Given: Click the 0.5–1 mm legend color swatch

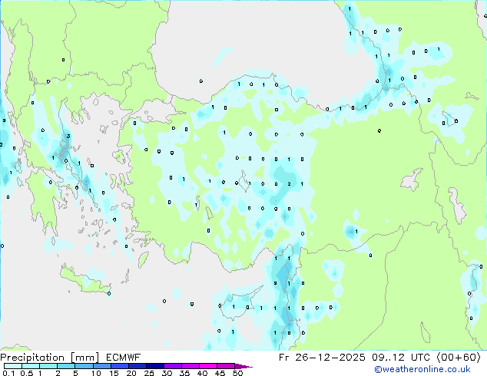Looking at the screenshot, I should click(31, 366).
